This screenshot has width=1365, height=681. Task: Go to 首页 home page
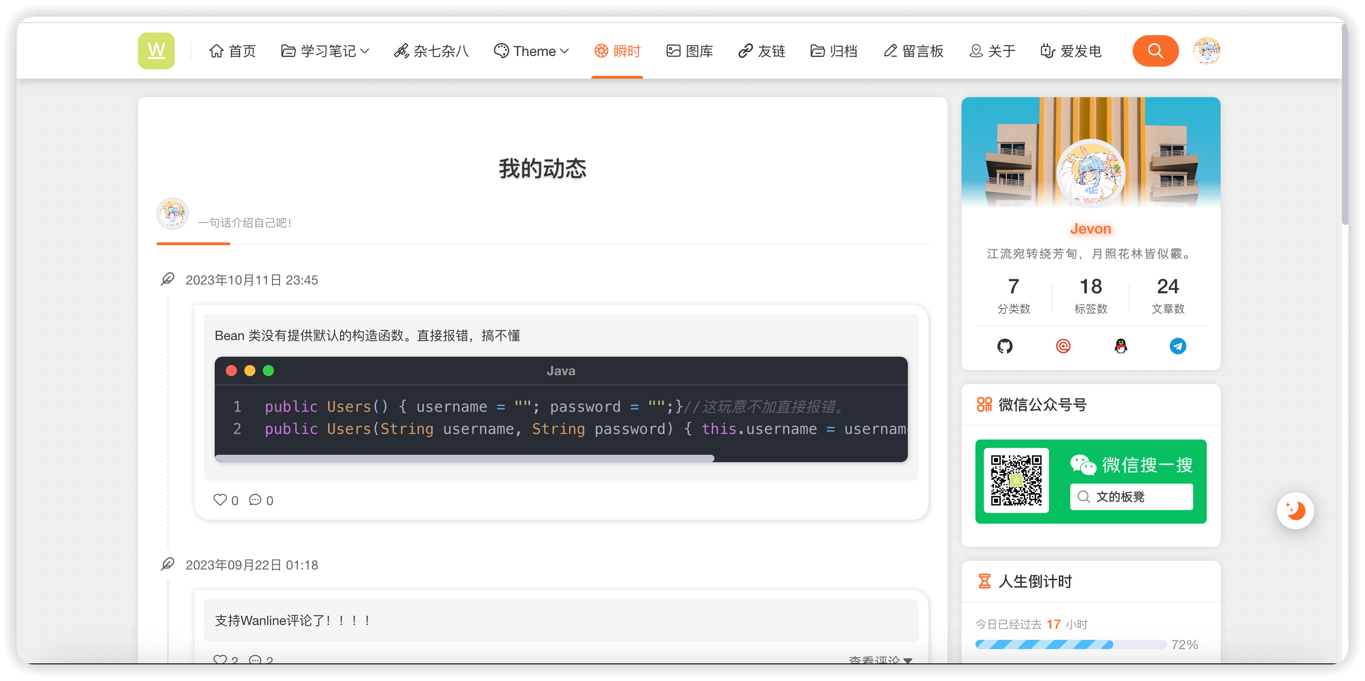pos(232,51)
